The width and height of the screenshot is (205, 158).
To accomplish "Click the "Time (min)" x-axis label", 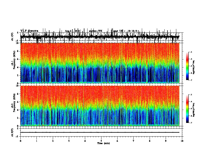I will point(104,143).
